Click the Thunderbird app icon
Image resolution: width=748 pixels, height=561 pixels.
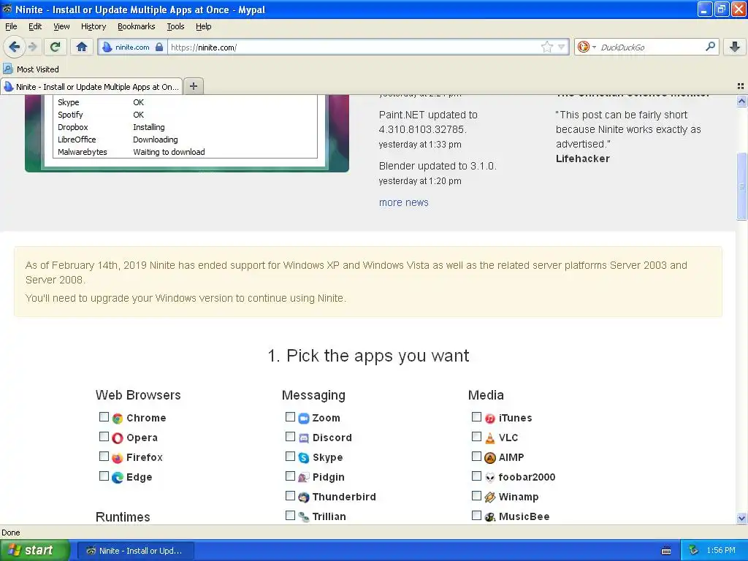pyautogui.click(x=304, y=497)
